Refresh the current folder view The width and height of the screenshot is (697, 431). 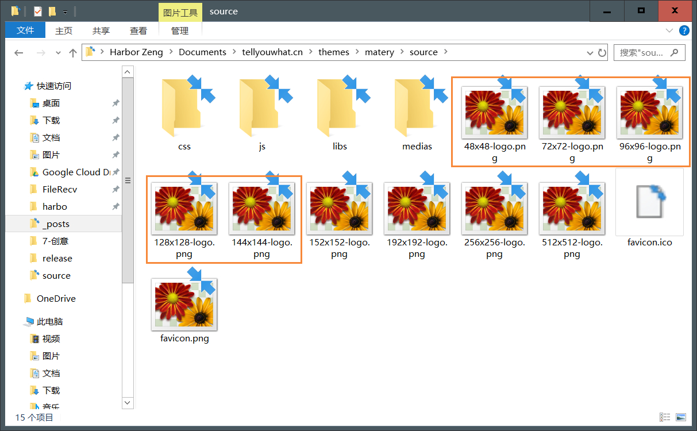[602, 52]
